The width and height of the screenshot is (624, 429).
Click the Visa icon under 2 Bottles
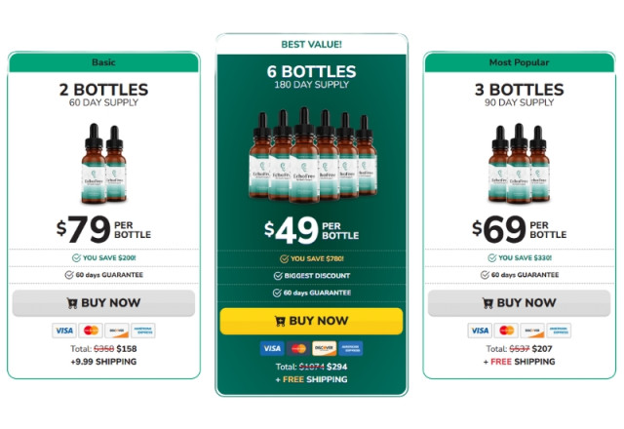64,331
